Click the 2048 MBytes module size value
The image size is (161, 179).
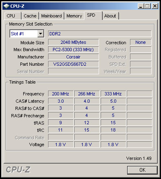pos(73,42)
